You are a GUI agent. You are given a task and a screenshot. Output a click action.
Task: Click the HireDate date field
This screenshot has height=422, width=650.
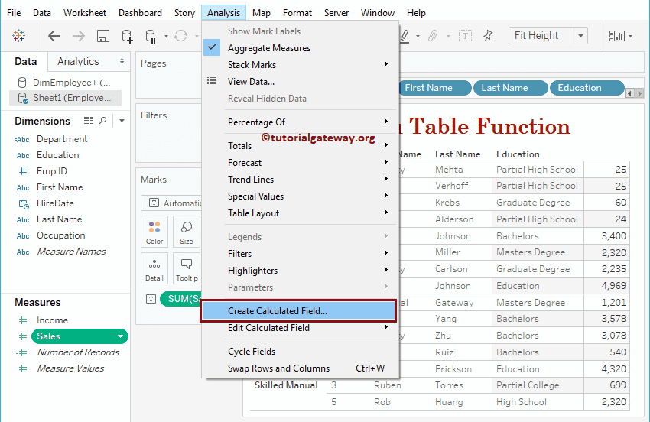pos(55,203)
